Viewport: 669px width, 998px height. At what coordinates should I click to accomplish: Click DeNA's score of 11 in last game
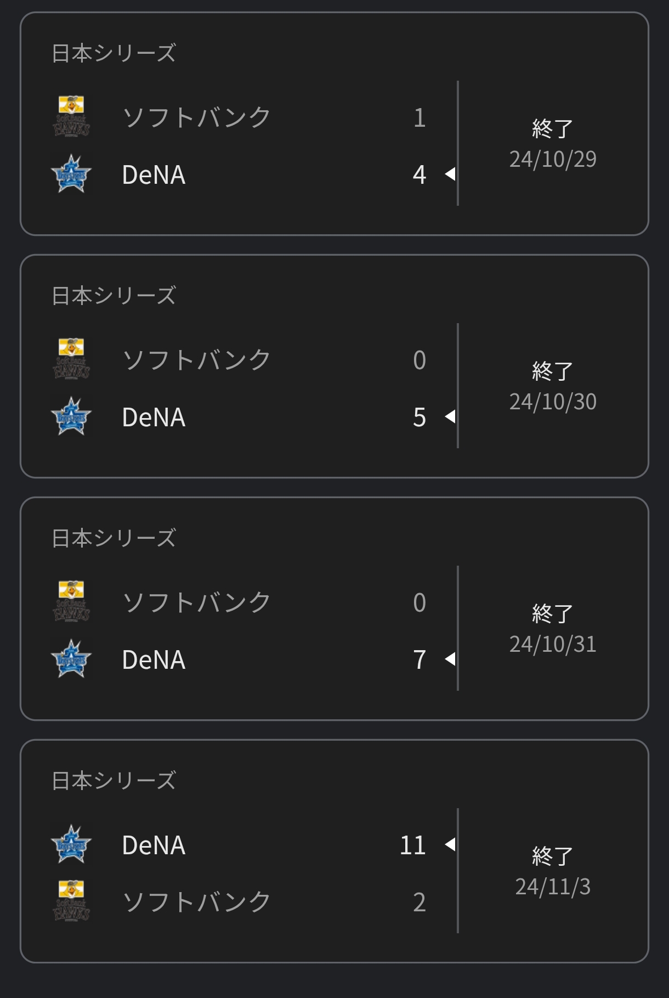click(x=412, y=845)
